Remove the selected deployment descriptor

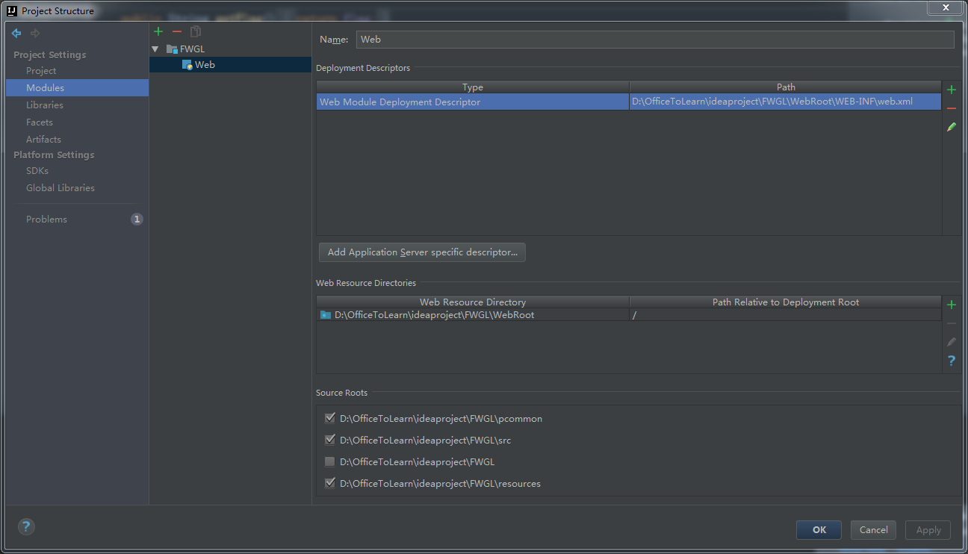[952, 108]
